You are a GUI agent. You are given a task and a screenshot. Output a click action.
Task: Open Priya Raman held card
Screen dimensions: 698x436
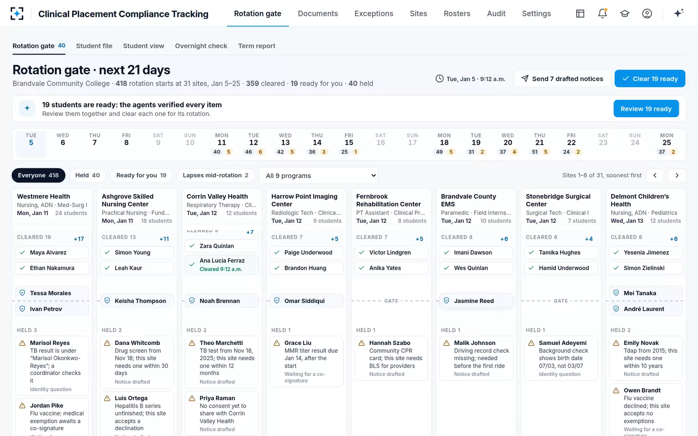pos(222,413)
